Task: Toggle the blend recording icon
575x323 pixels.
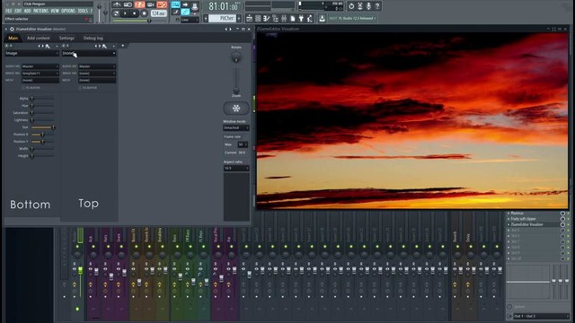Action: [x=150, y=4]
